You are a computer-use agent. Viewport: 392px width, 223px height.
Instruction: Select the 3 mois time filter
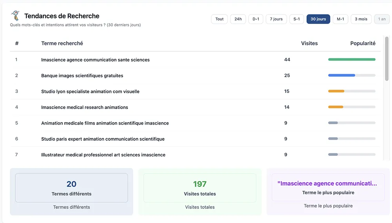click(361, 19)
